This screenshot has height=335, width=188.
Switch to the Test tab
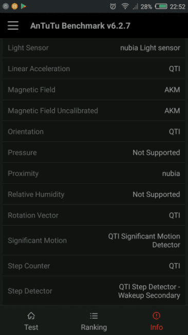tap(31, 321)
